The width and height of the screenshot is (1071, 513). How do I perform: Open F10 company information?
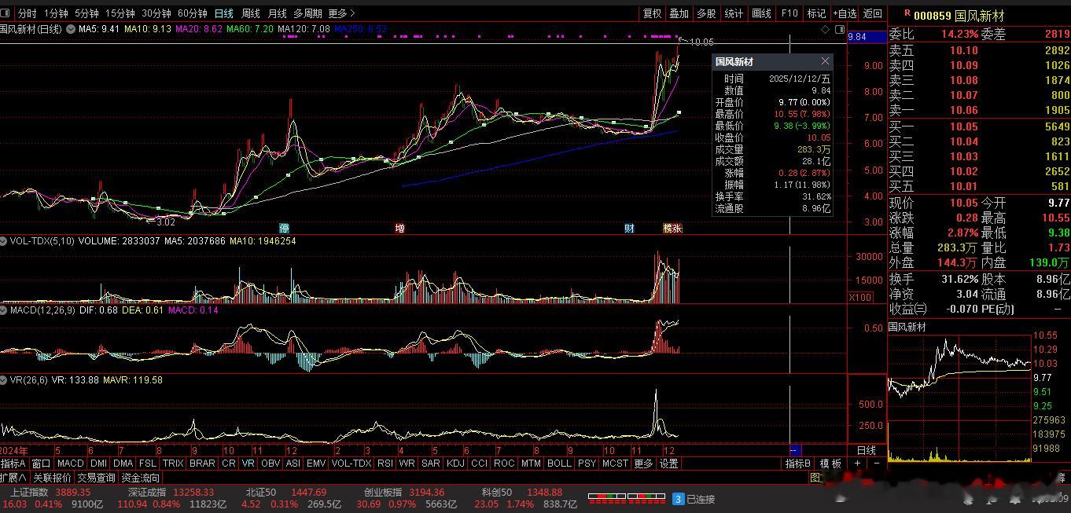pos(789,13)
